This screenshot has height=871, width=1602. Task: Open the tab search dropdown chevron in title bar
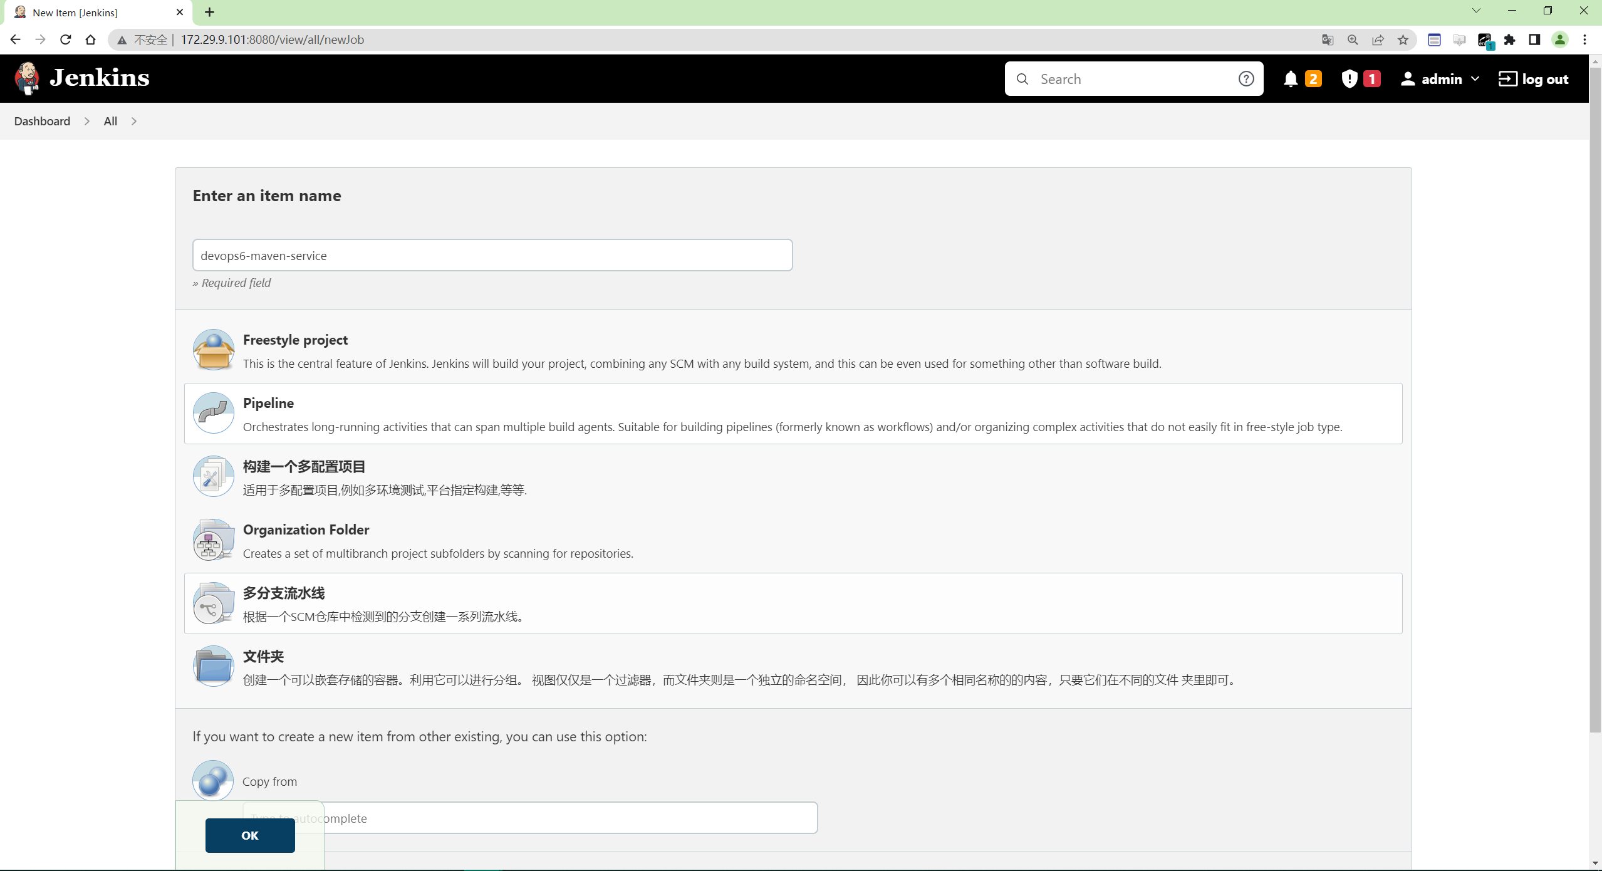(x=1476, y=11)
